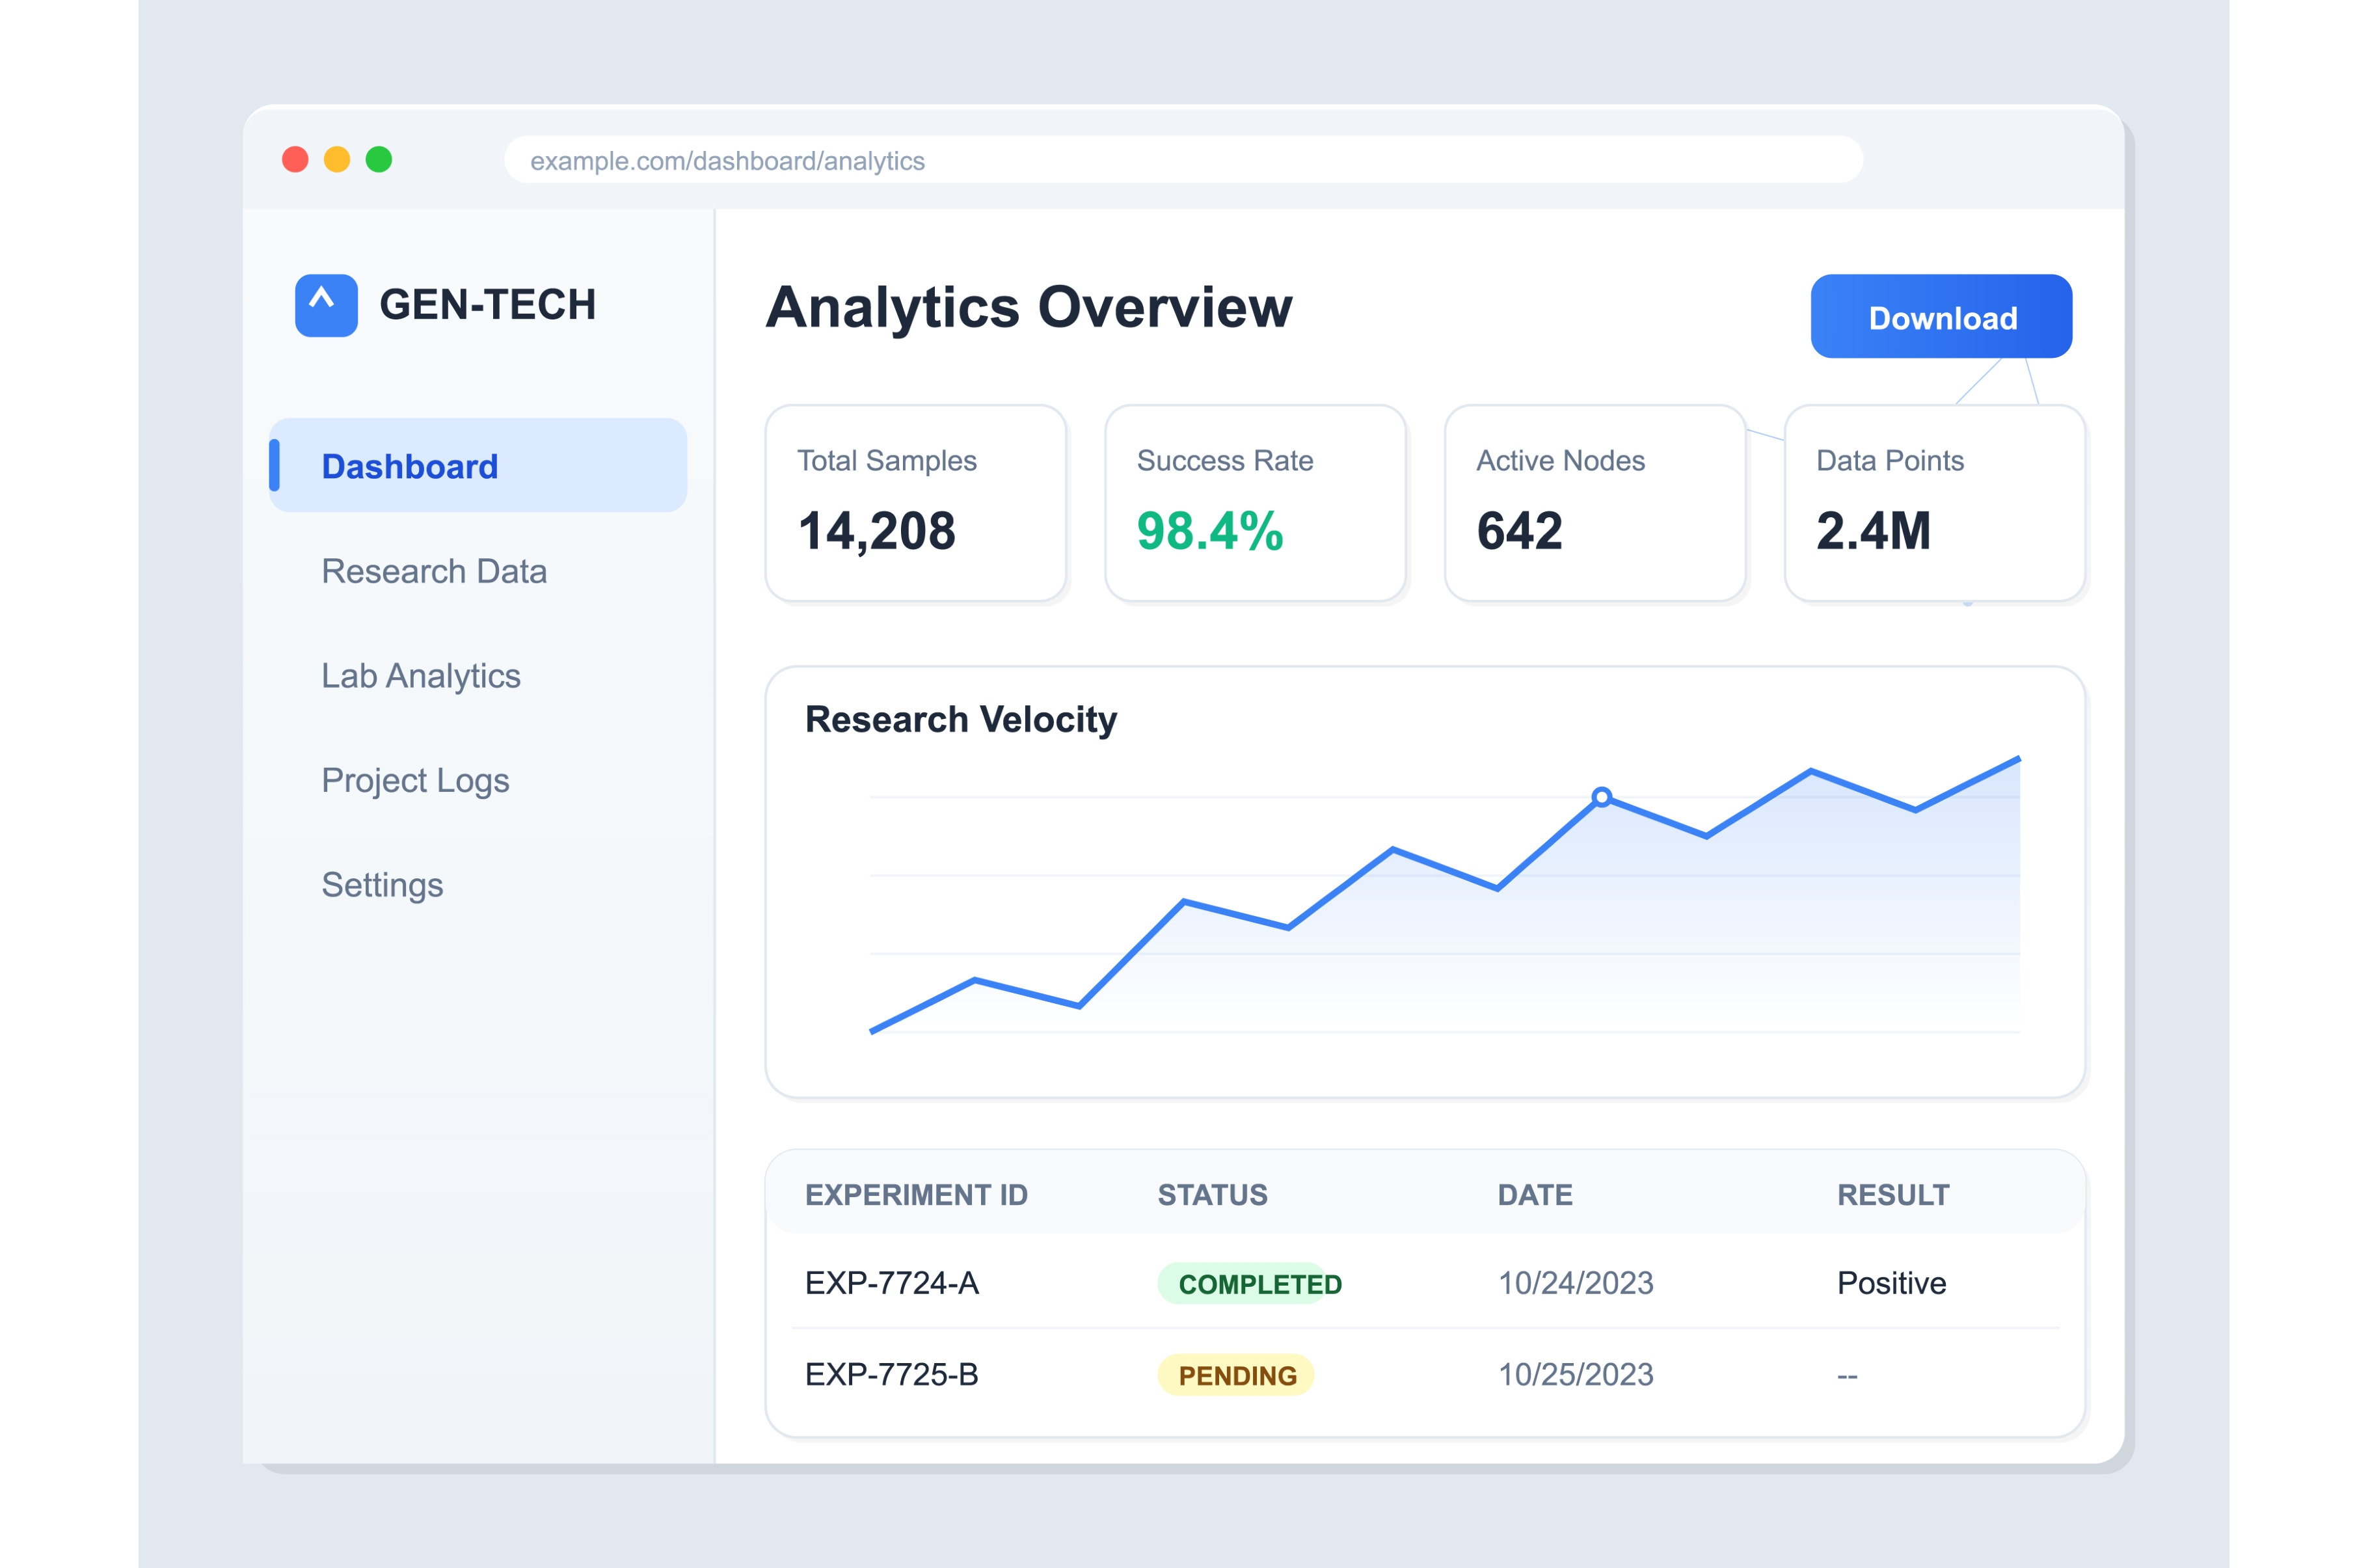Click the green maximize dot
This screenshot has height=1568, width=2368.
(x=379, y=160)
